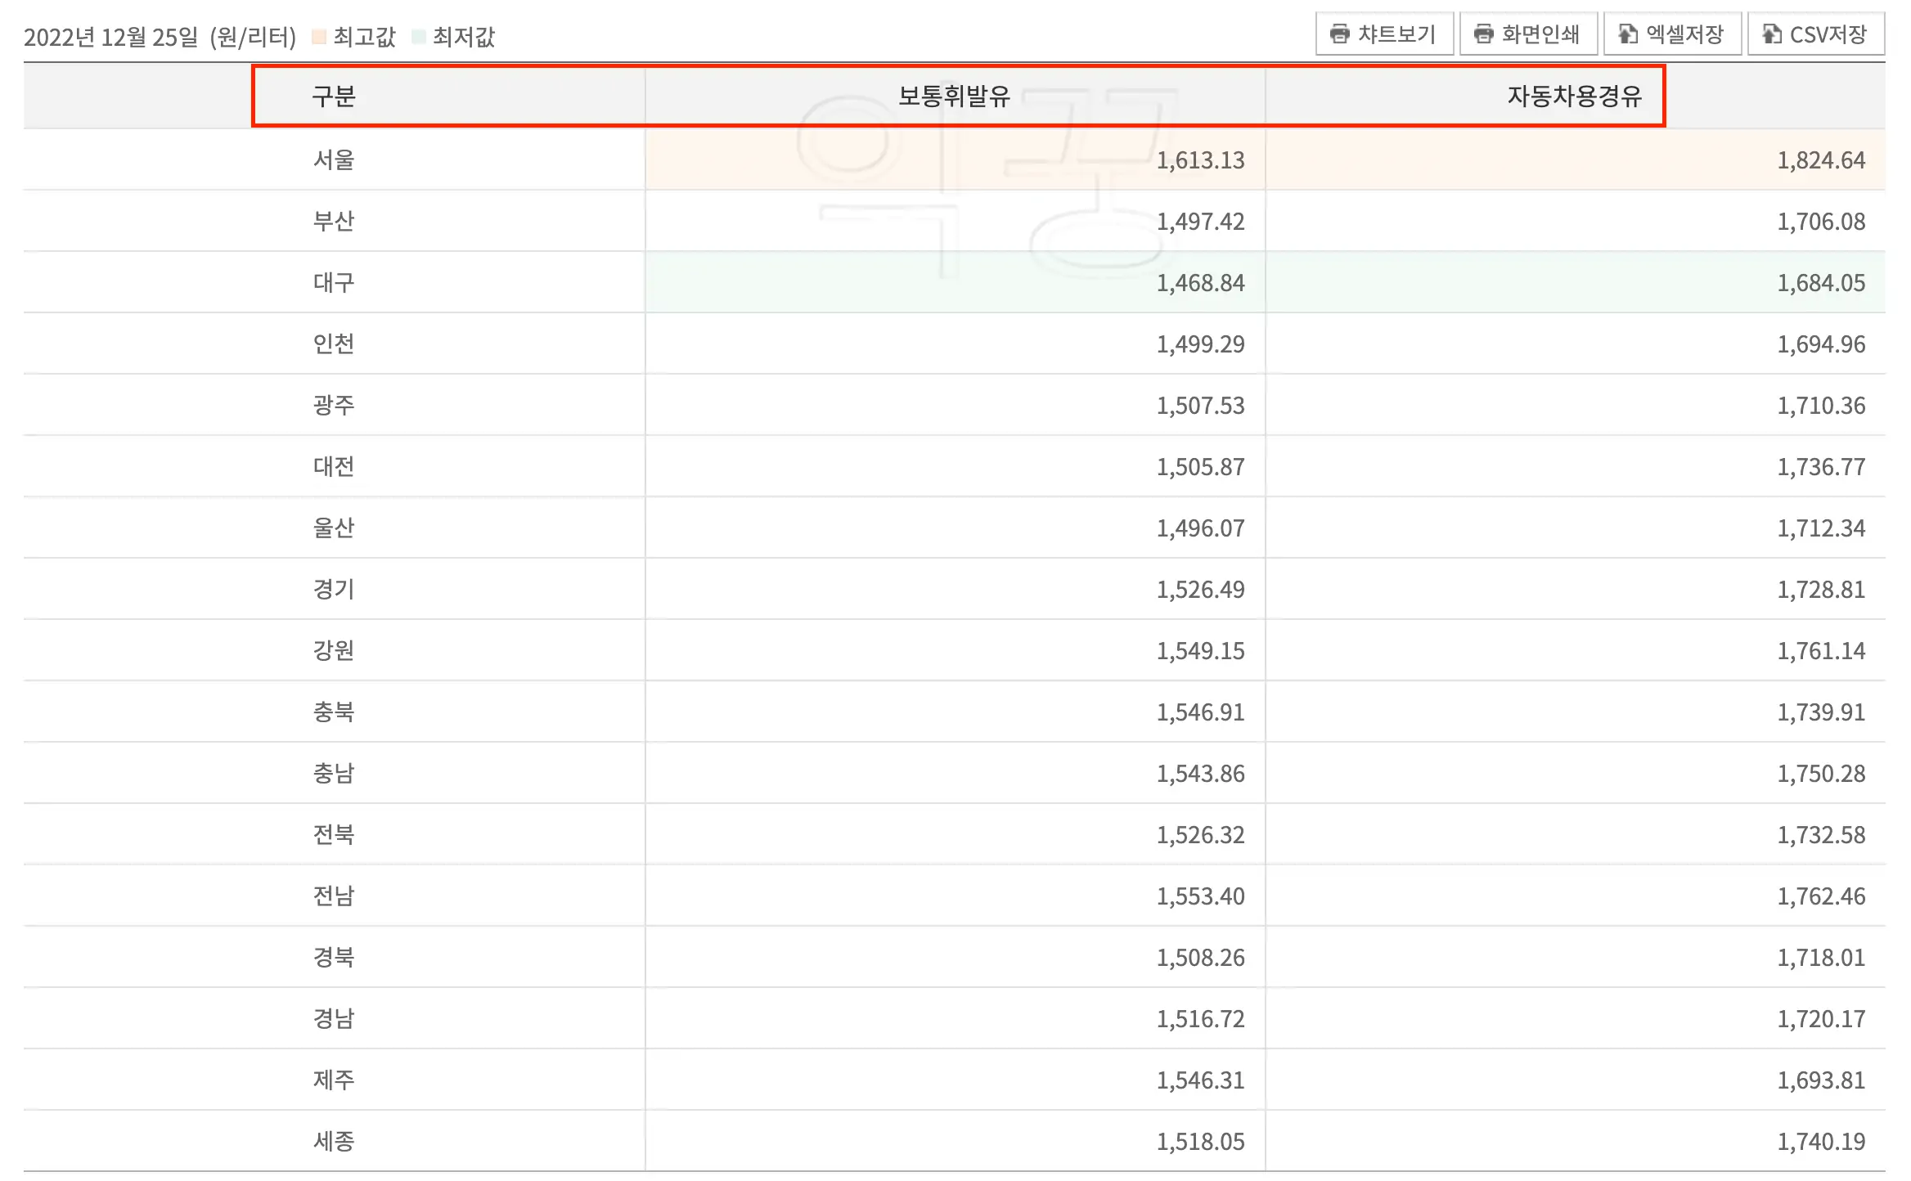Click the 최저값 green legend swatch
The height and width of the screenshot is (1181, 1911).
click(x=419, y=37)
